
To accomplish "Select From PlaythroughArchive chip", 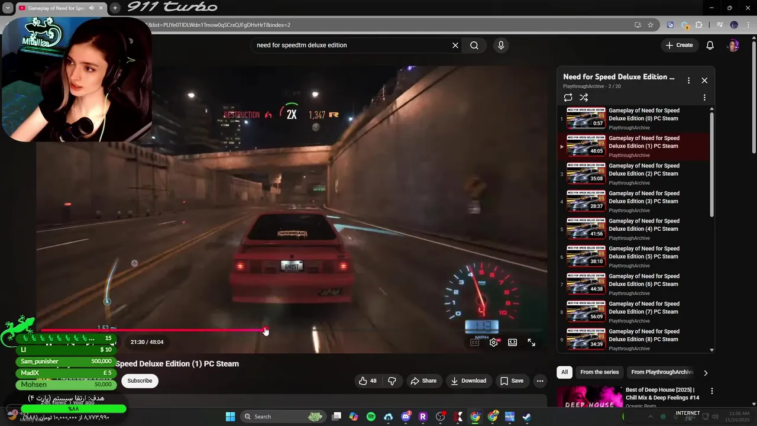I will (662, 372).
